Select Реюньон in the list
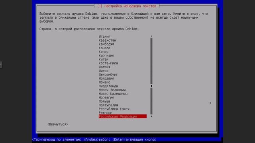 105,113
